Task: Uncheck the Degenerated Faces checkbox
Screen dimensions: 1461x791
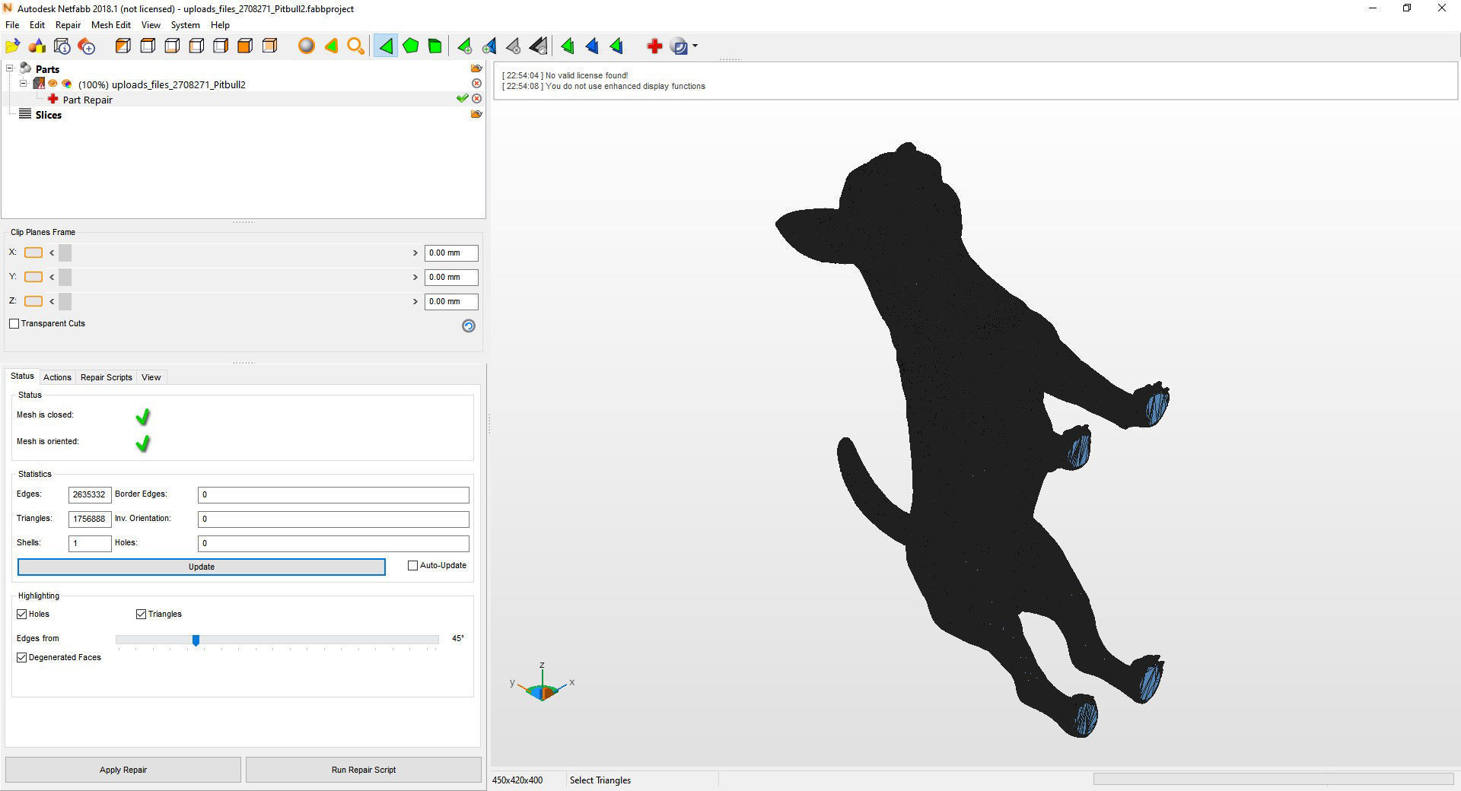Action: (21, 657)
